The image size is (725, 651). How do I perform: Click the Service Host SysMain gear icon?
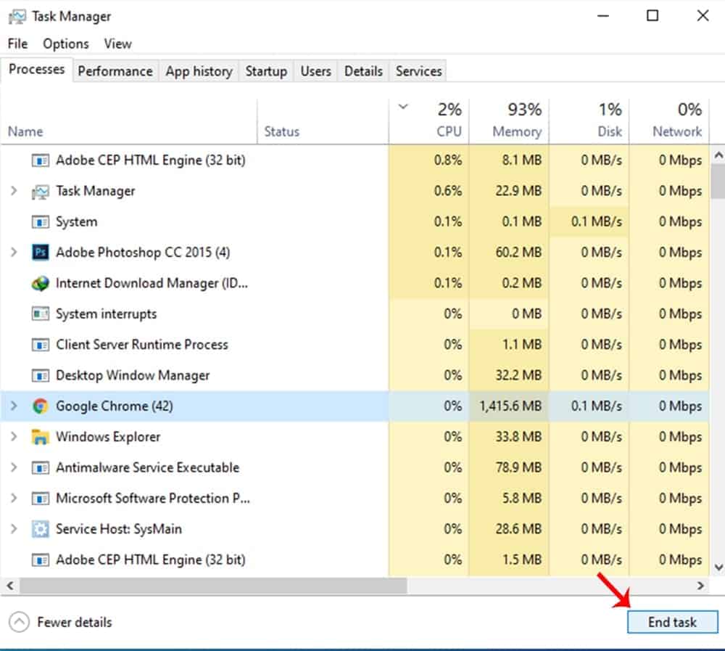click(40, 529)
